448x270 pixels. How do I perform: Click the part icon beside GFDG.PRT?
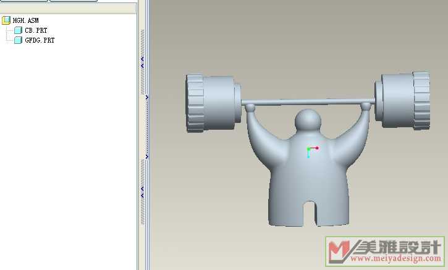18,40
